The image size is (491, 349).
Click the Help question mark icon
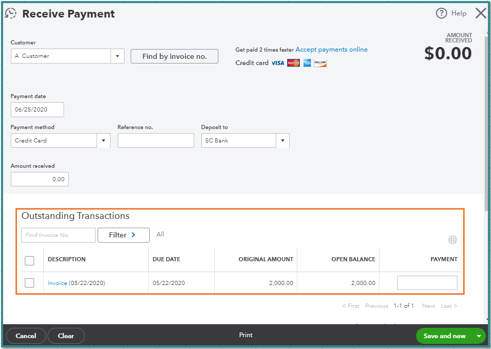coord(442,13)
